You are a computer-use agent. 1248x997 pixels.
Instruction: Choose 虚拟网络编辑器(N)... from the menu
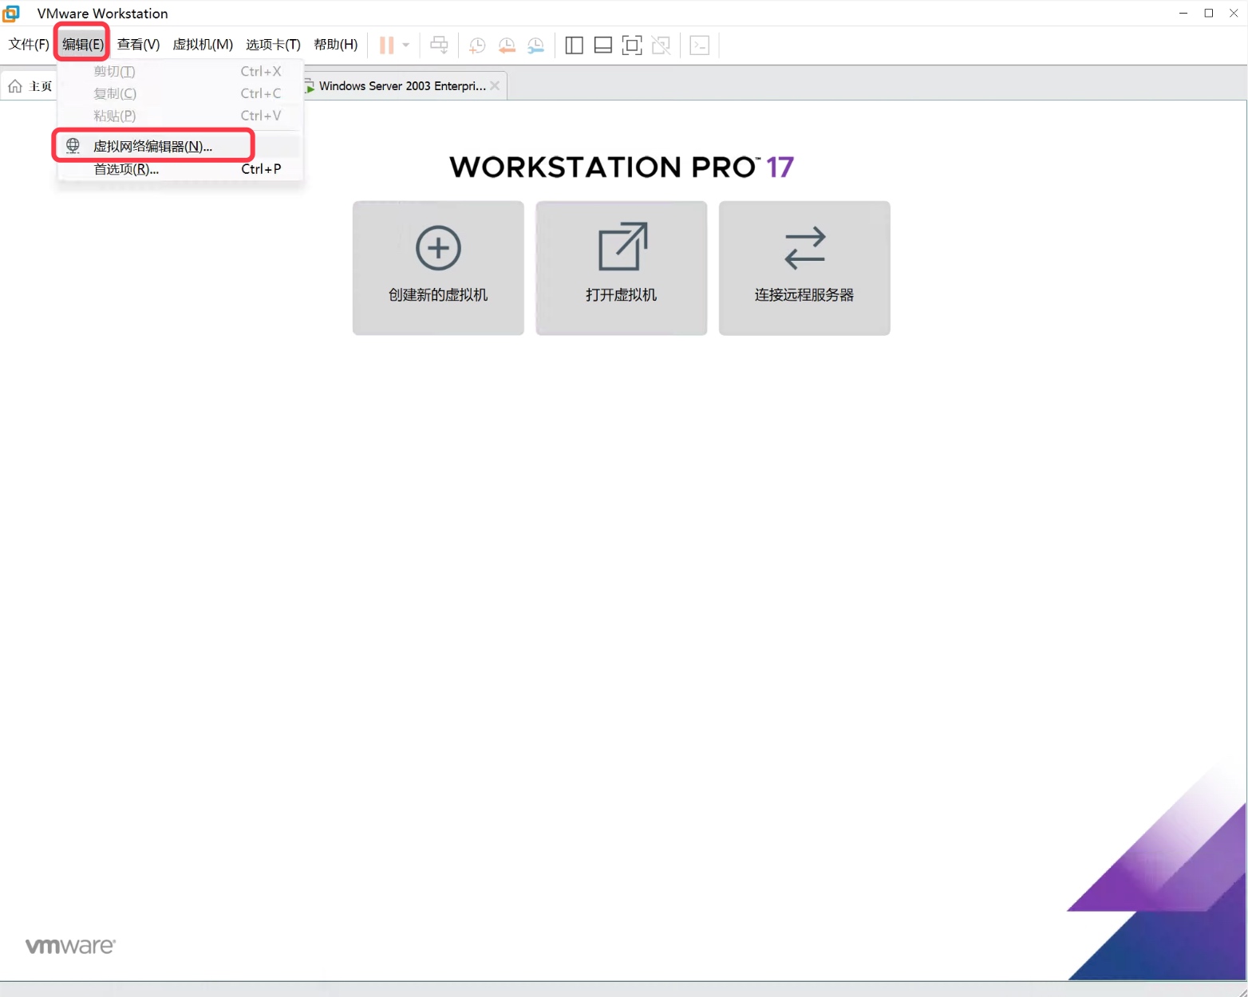pyautogui.click(x=180, y=147)
